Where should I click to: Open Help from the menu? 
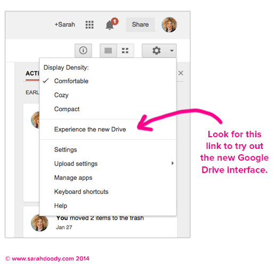(x=108, y=206)
